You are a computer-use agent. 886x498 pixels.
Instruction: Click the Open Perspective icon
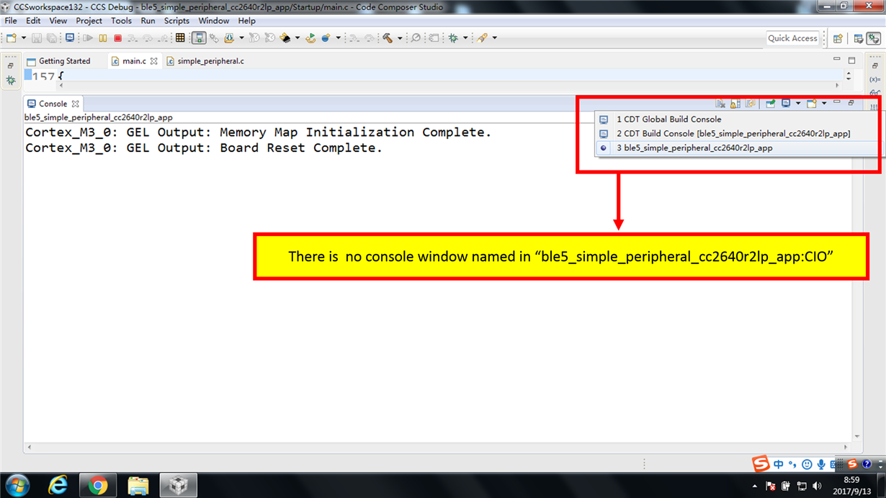pyautogui.click(x=838, y=39)
